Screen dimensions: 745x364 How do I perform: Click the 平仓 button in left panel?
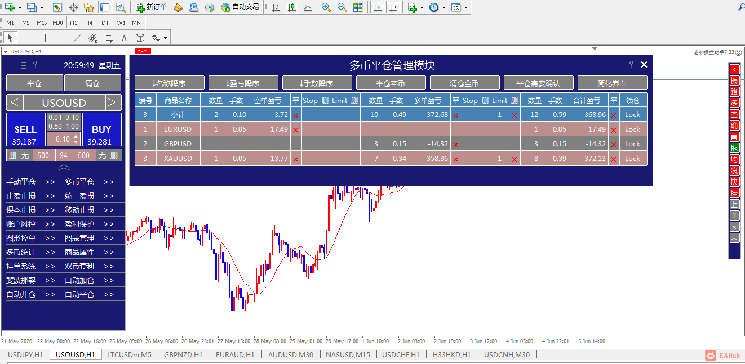point(34,83)
